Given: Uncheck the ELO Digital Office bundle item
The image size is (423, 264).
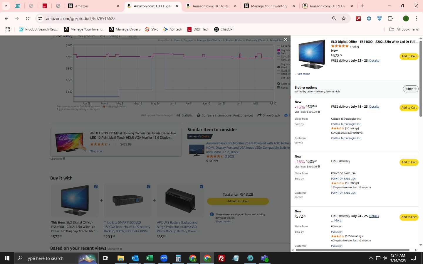Looking at the screenshot, I should tap(96, 187).
